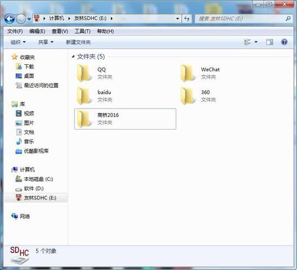This screenshot has height=270, width=297.
Task: Click the magnifier search icon
Action: coord(288,18)
